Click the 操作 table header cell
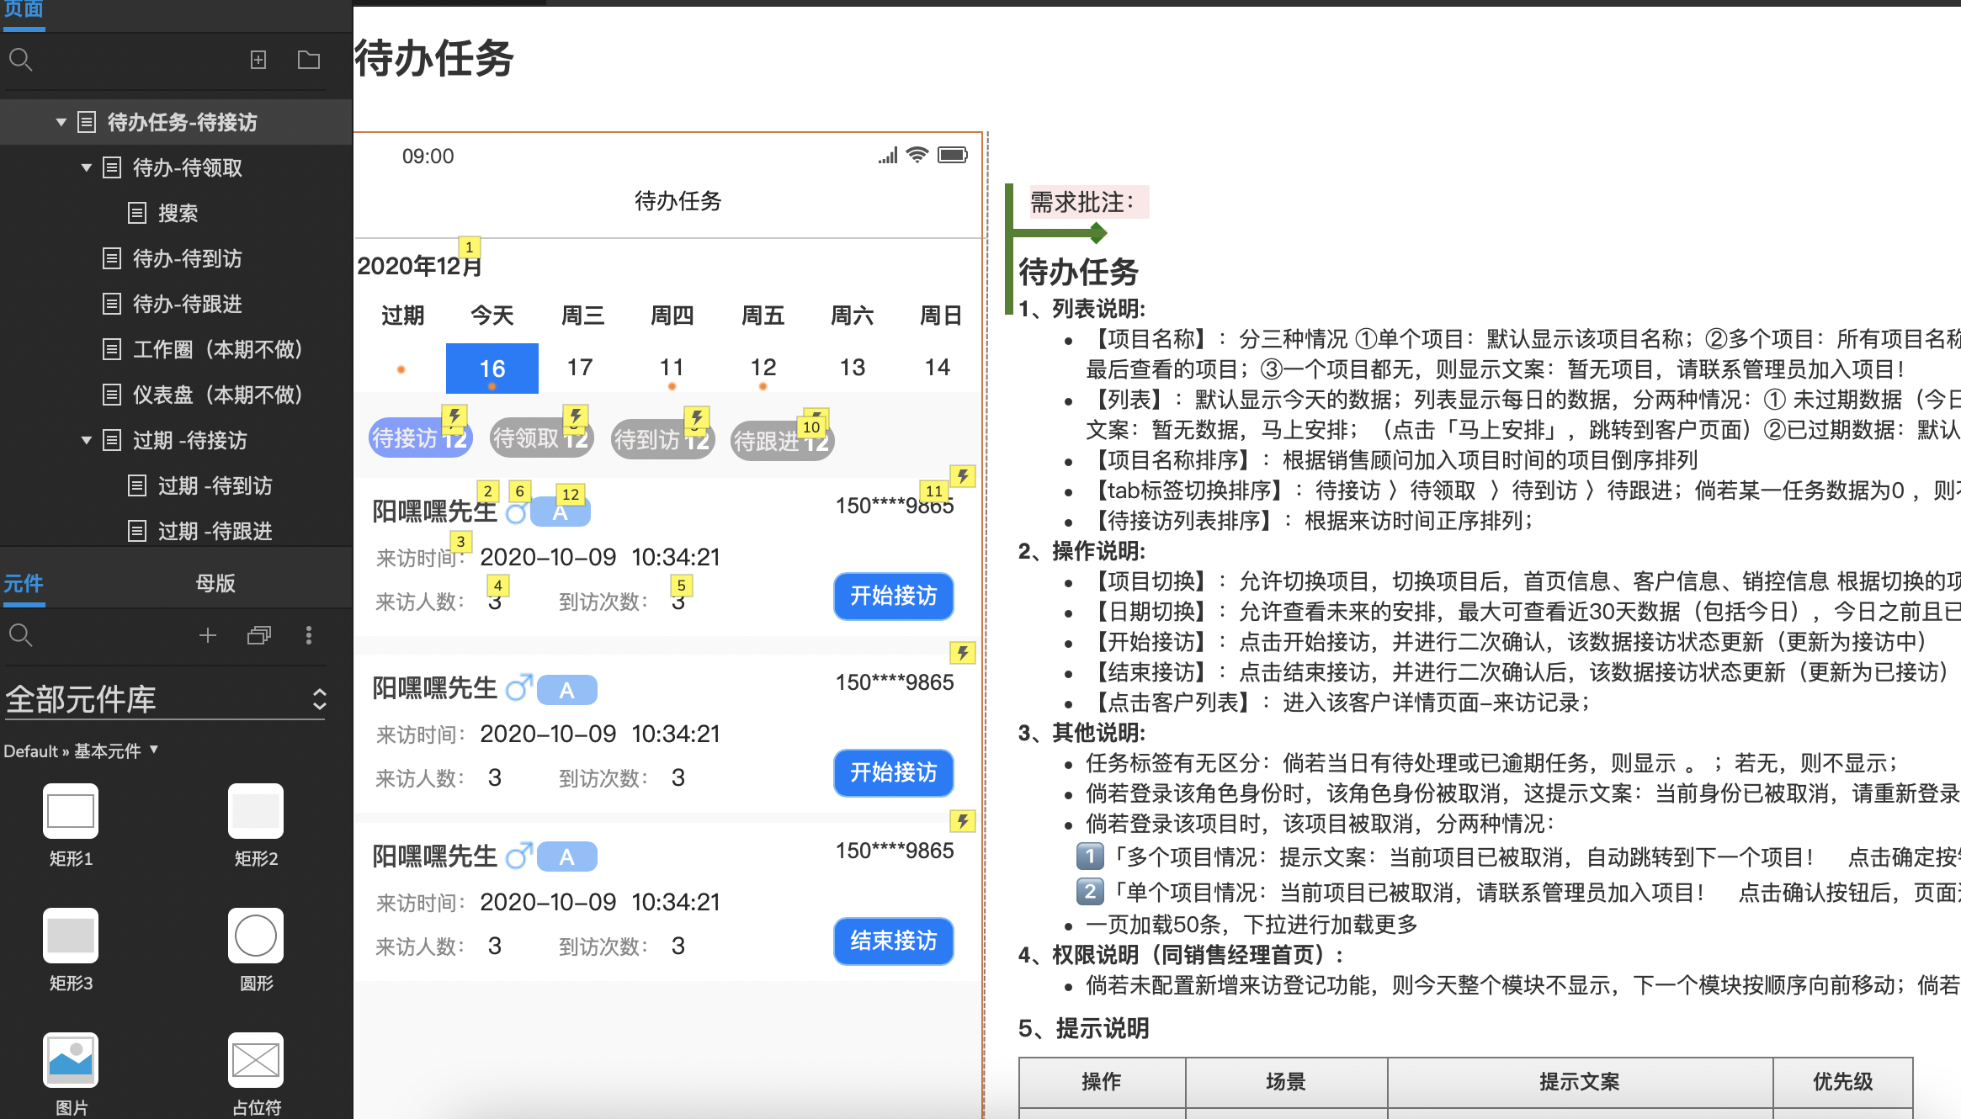1961x1119 pixels. coord(1102,1082)
